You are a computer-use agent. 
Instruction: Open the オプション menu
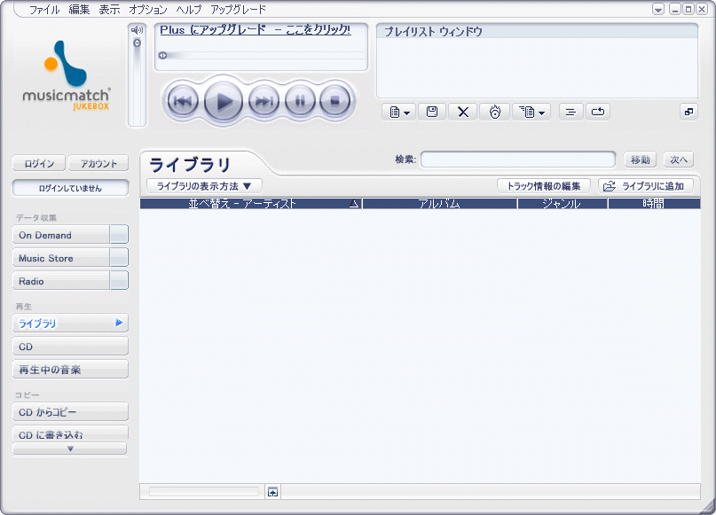147,10
